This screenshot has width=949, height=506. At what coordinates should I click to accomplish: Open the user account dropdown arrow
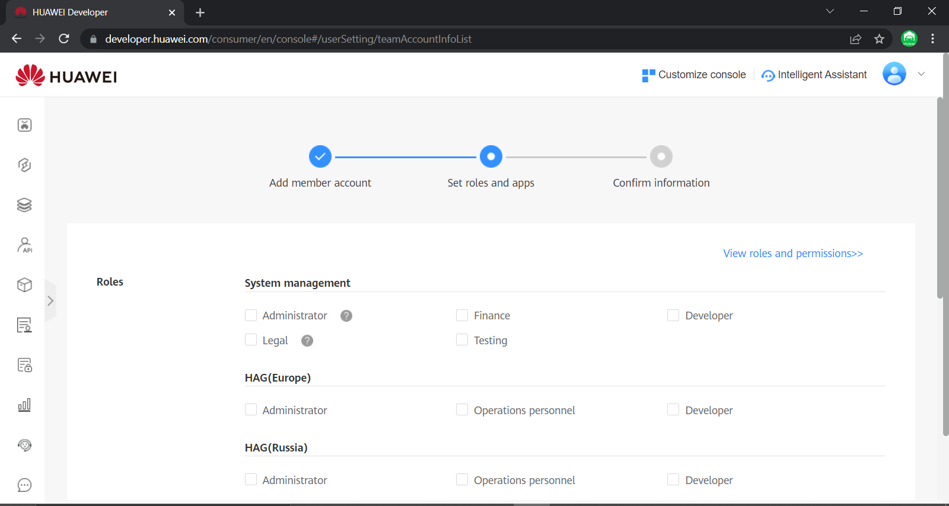click(921, 74)
